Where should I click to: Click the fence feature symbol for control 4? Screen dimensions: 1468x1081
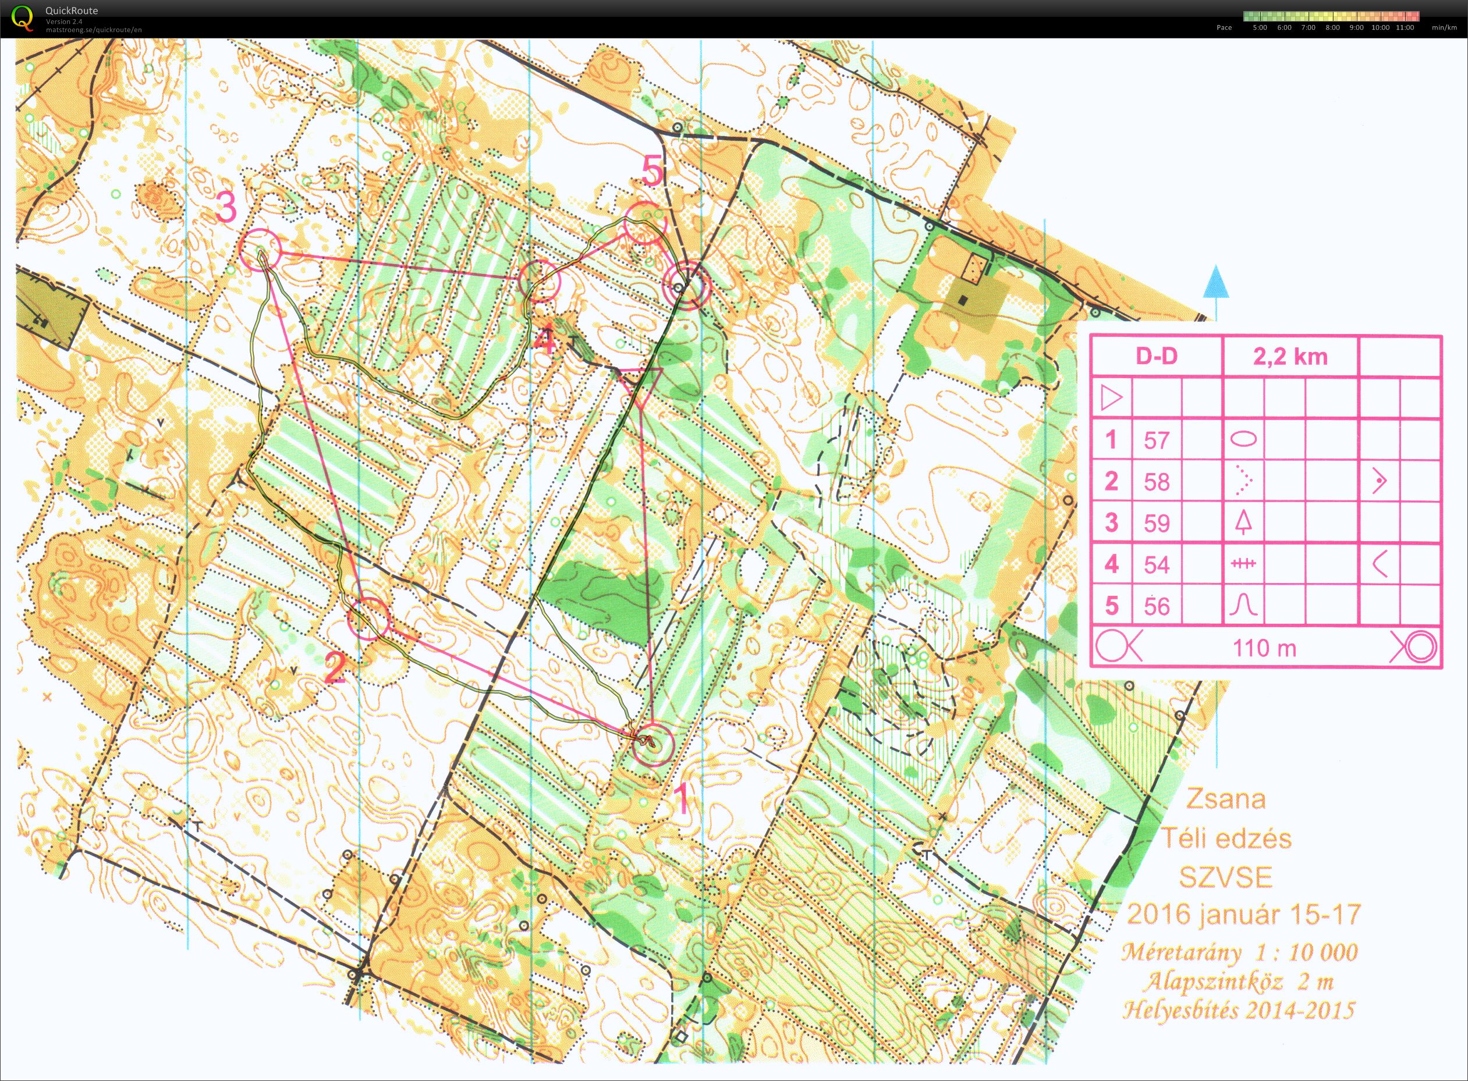(1243, 563)
